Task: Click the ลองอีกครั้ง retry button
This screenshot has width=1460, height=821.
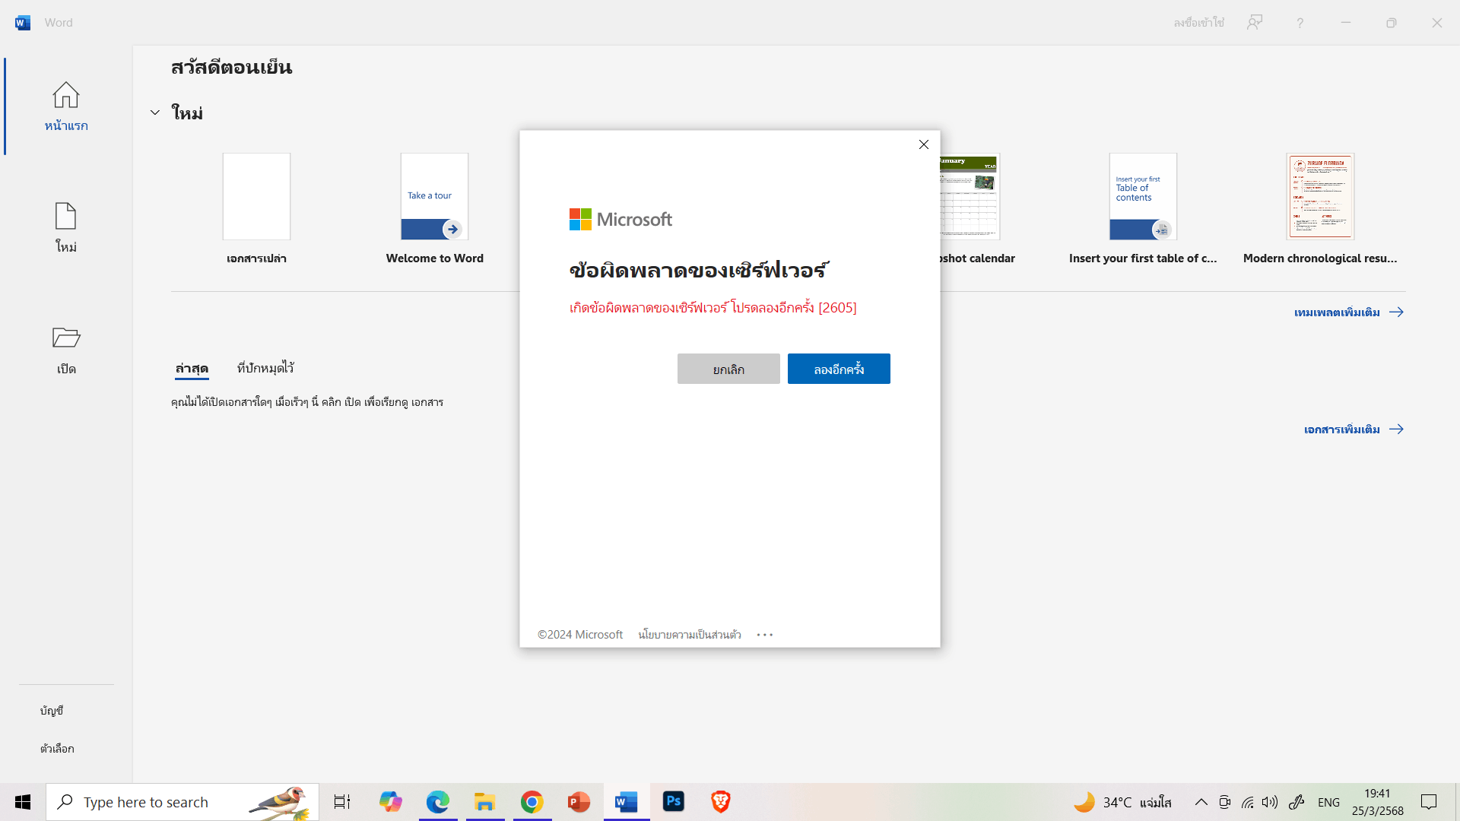Action: (x=838, y=369)
